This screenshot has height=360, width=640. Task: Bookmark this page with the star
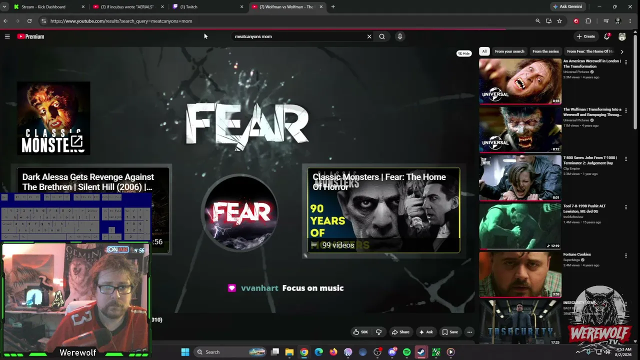559,21
